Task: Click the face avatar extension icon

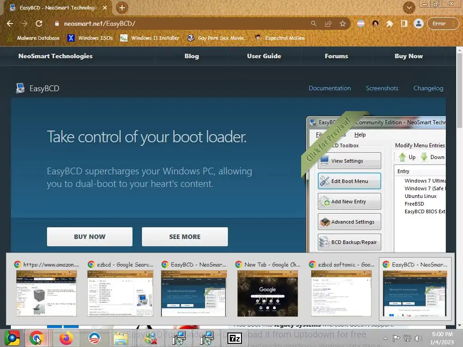Action: pyautogui.click(x=375, y=23)
